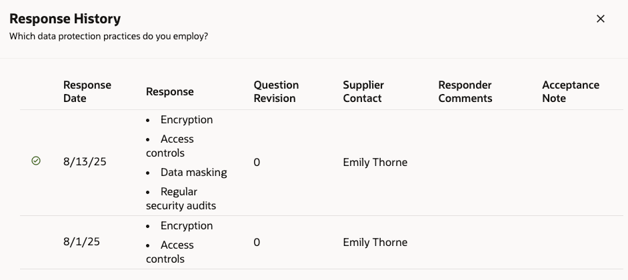This screenshot has width=628, height=280.
Task: Click the Response History dialog title
Action: coord(65,19)
